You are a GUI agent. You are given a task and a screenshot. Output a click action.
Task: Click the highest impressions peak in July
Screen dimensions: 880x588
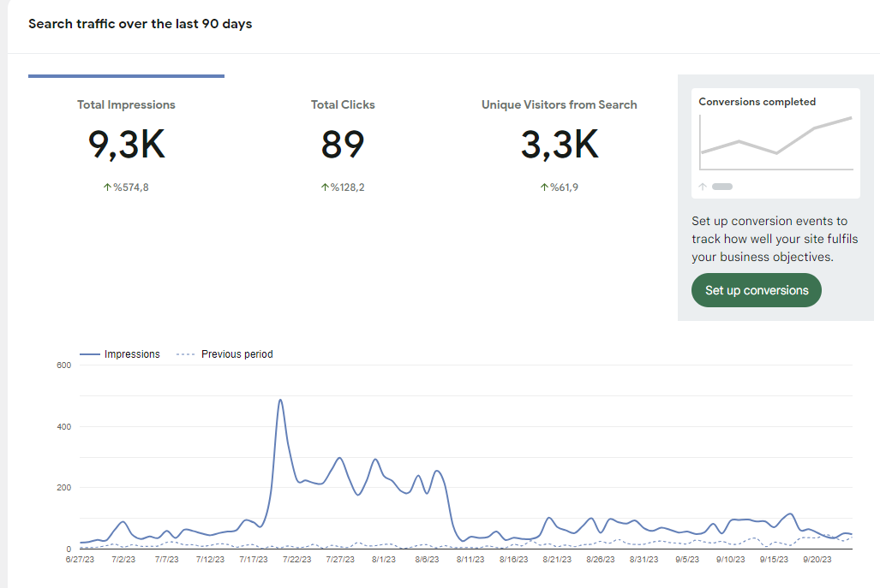pyautogui.click(x=280, y=401)
